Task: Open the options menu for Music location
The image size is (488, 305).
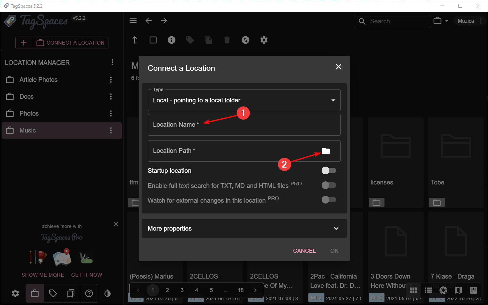Action: click(x=111, y=130)
